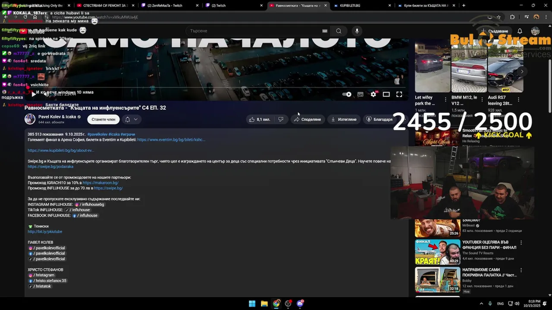Open the TikTok influhouse link
The height and width of the screenshot is (310, 552).
coord(78,210)
